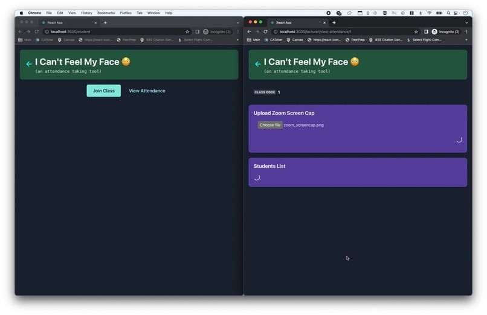Open Wi-Fi status in menu bar

pos(429,13)
